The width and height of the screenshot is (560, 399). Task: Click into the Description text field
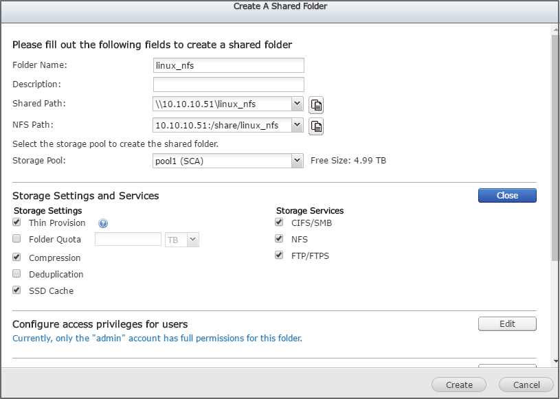228,84
